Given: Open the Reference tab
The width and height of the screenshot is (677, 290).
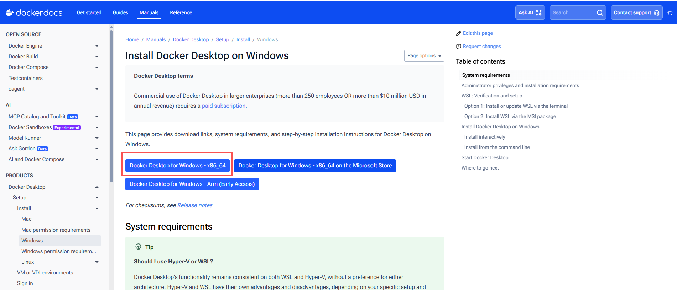Looking at the screenshot, I should (181, 12).
